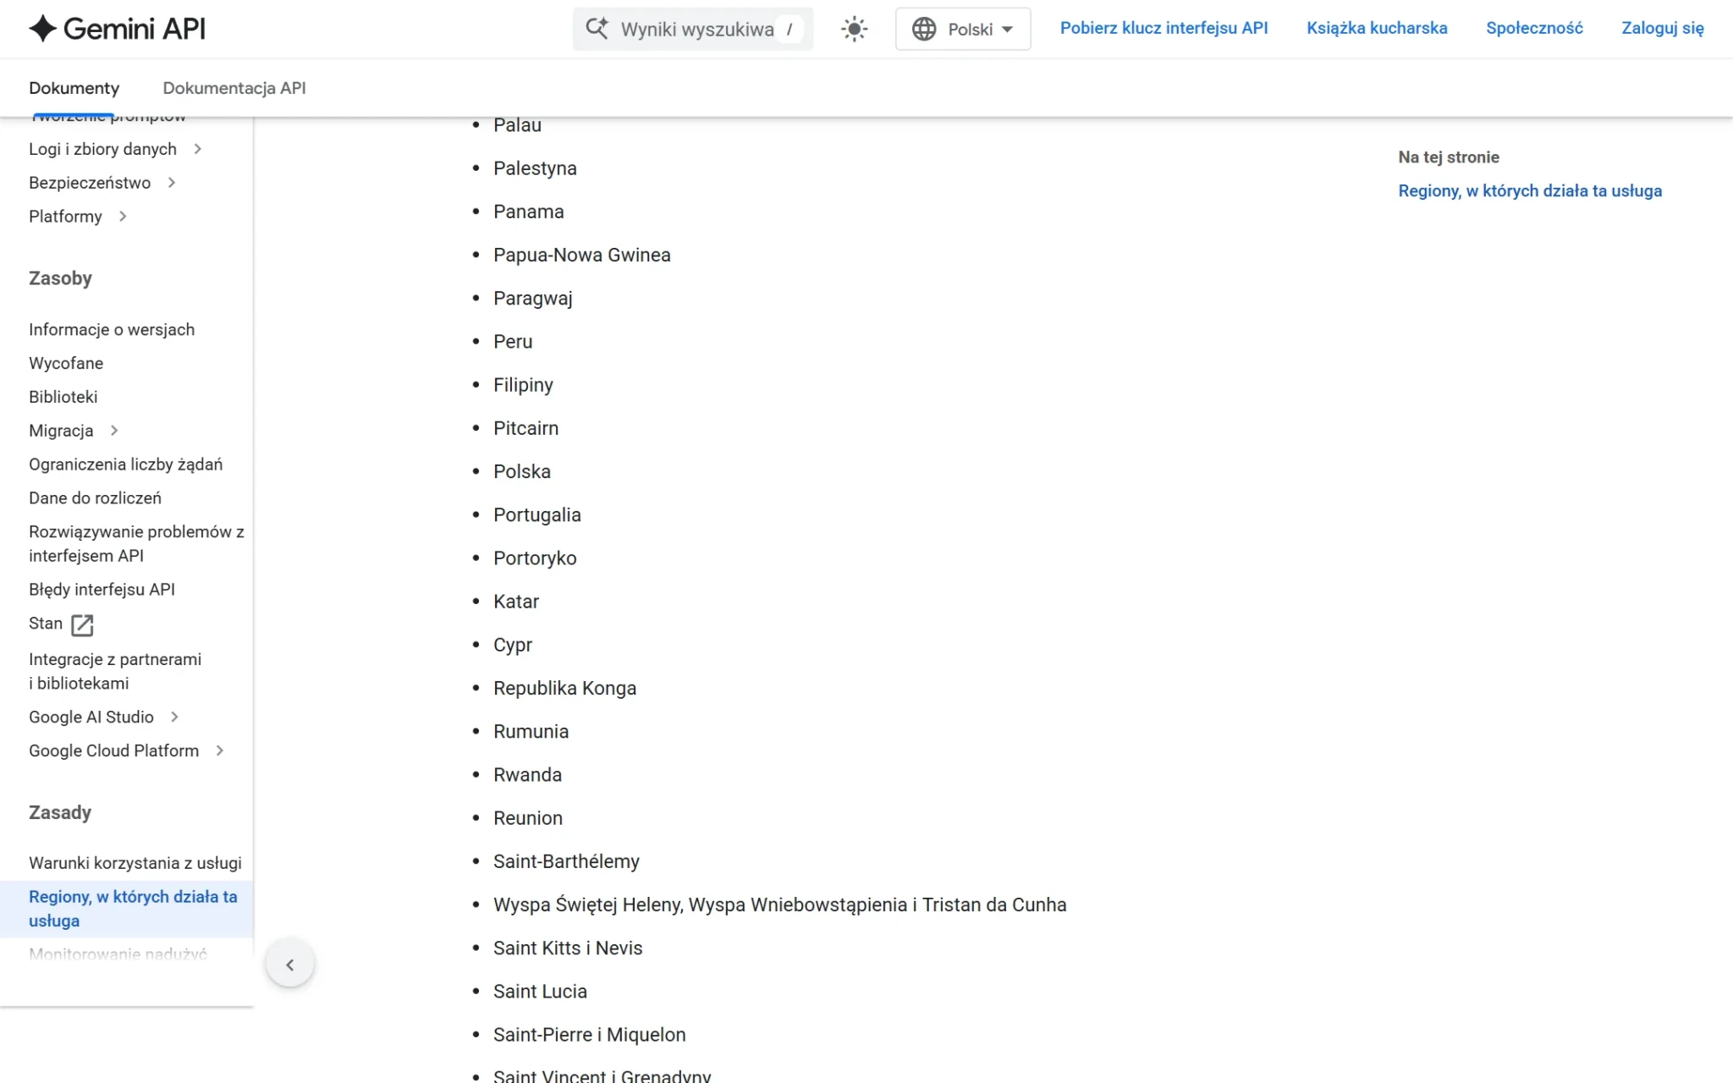
Task: Click the Papua-Nowa Gwinea list entry
Action: (582, 255)
